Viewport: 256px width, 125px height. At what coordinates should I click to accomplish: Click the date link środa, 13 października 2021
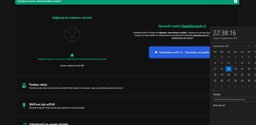tap(225, 38)
